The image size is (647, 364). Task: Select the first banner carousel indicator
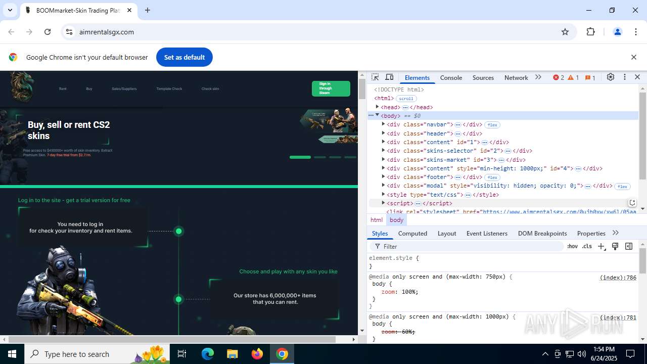pyautogui.click(x=300, y=157)
